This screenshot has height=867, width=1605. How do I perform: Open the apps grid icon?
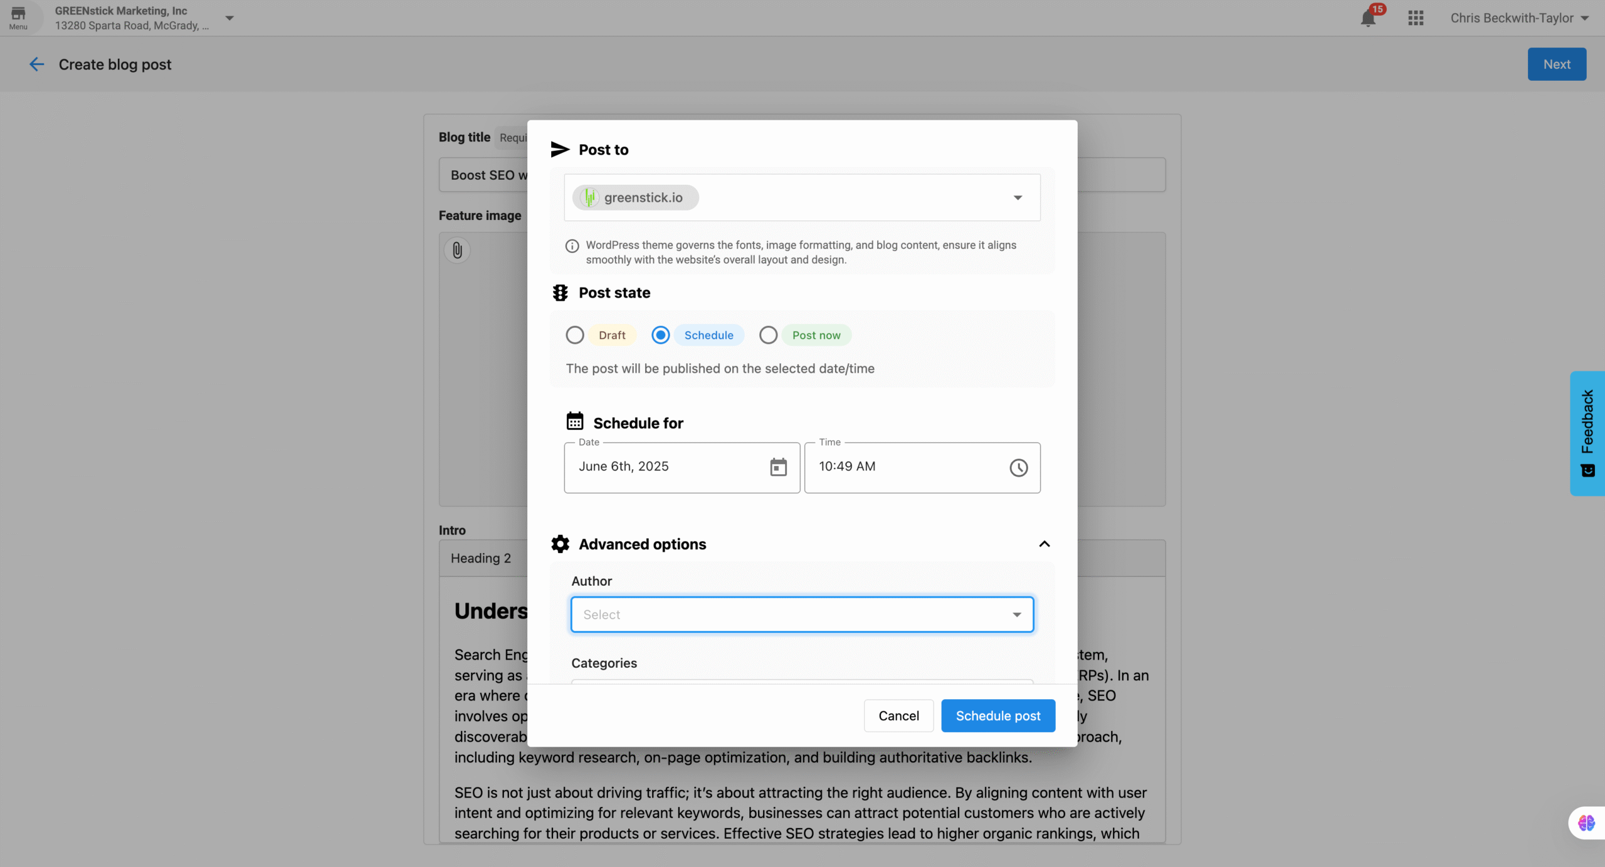[1415, 18]
